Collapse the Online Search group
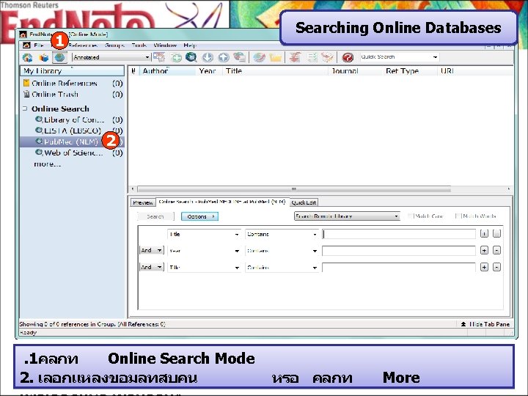This screenshot has height=396, width=528. [x=25, y=109]
